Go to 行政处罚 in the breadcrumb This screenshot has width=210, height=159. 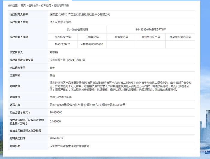pyautogui.click(x=46, y=5)
